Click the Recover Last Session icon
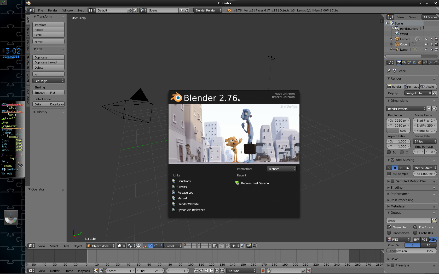The height and width of the screenshot is (274, 439). pyautogui.click(x=237, y=183)
